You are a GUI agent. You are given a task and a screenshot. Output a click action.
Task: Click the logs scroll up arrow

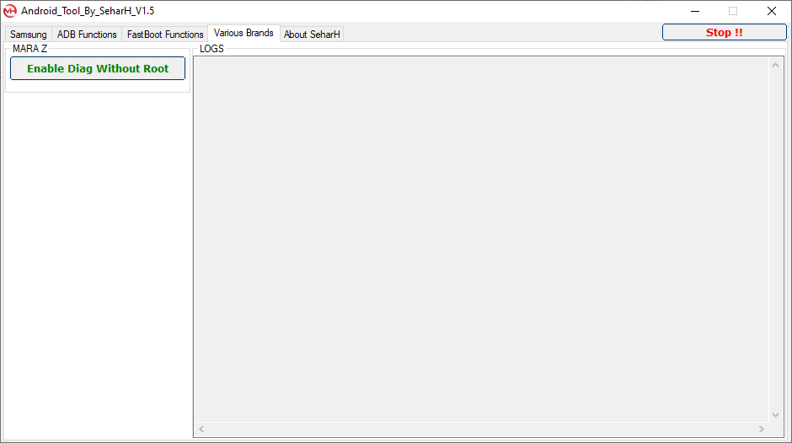click(x=775, y=65)
